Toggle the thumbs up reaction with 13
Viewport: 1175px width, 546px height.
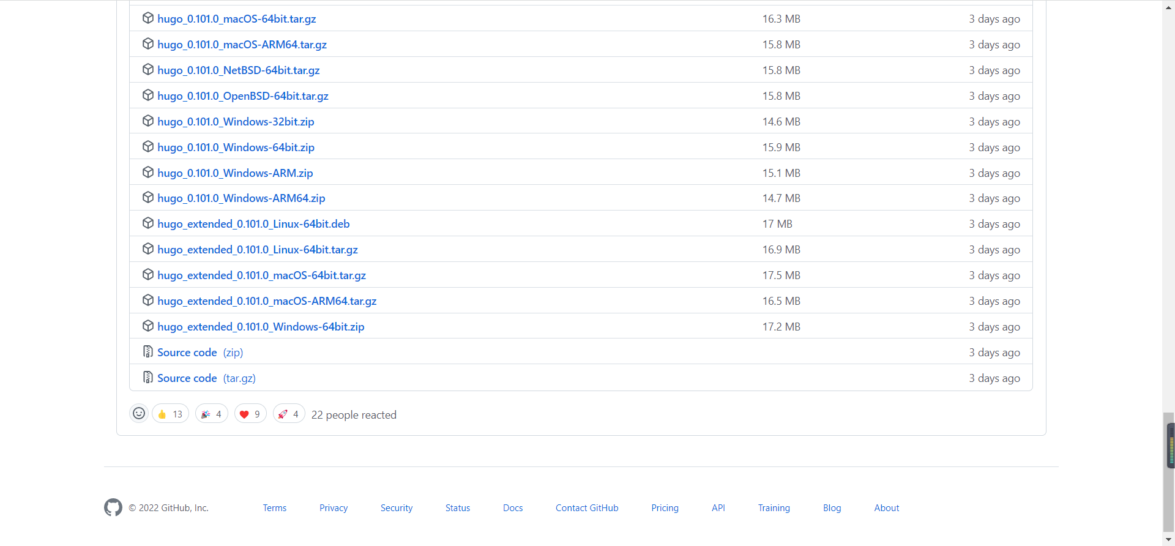(x=170, y=414)
